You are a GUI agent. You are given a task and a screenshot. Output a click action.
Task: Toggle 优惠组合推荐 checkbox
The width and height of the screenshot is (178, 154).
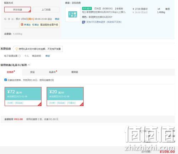point(5,80)
